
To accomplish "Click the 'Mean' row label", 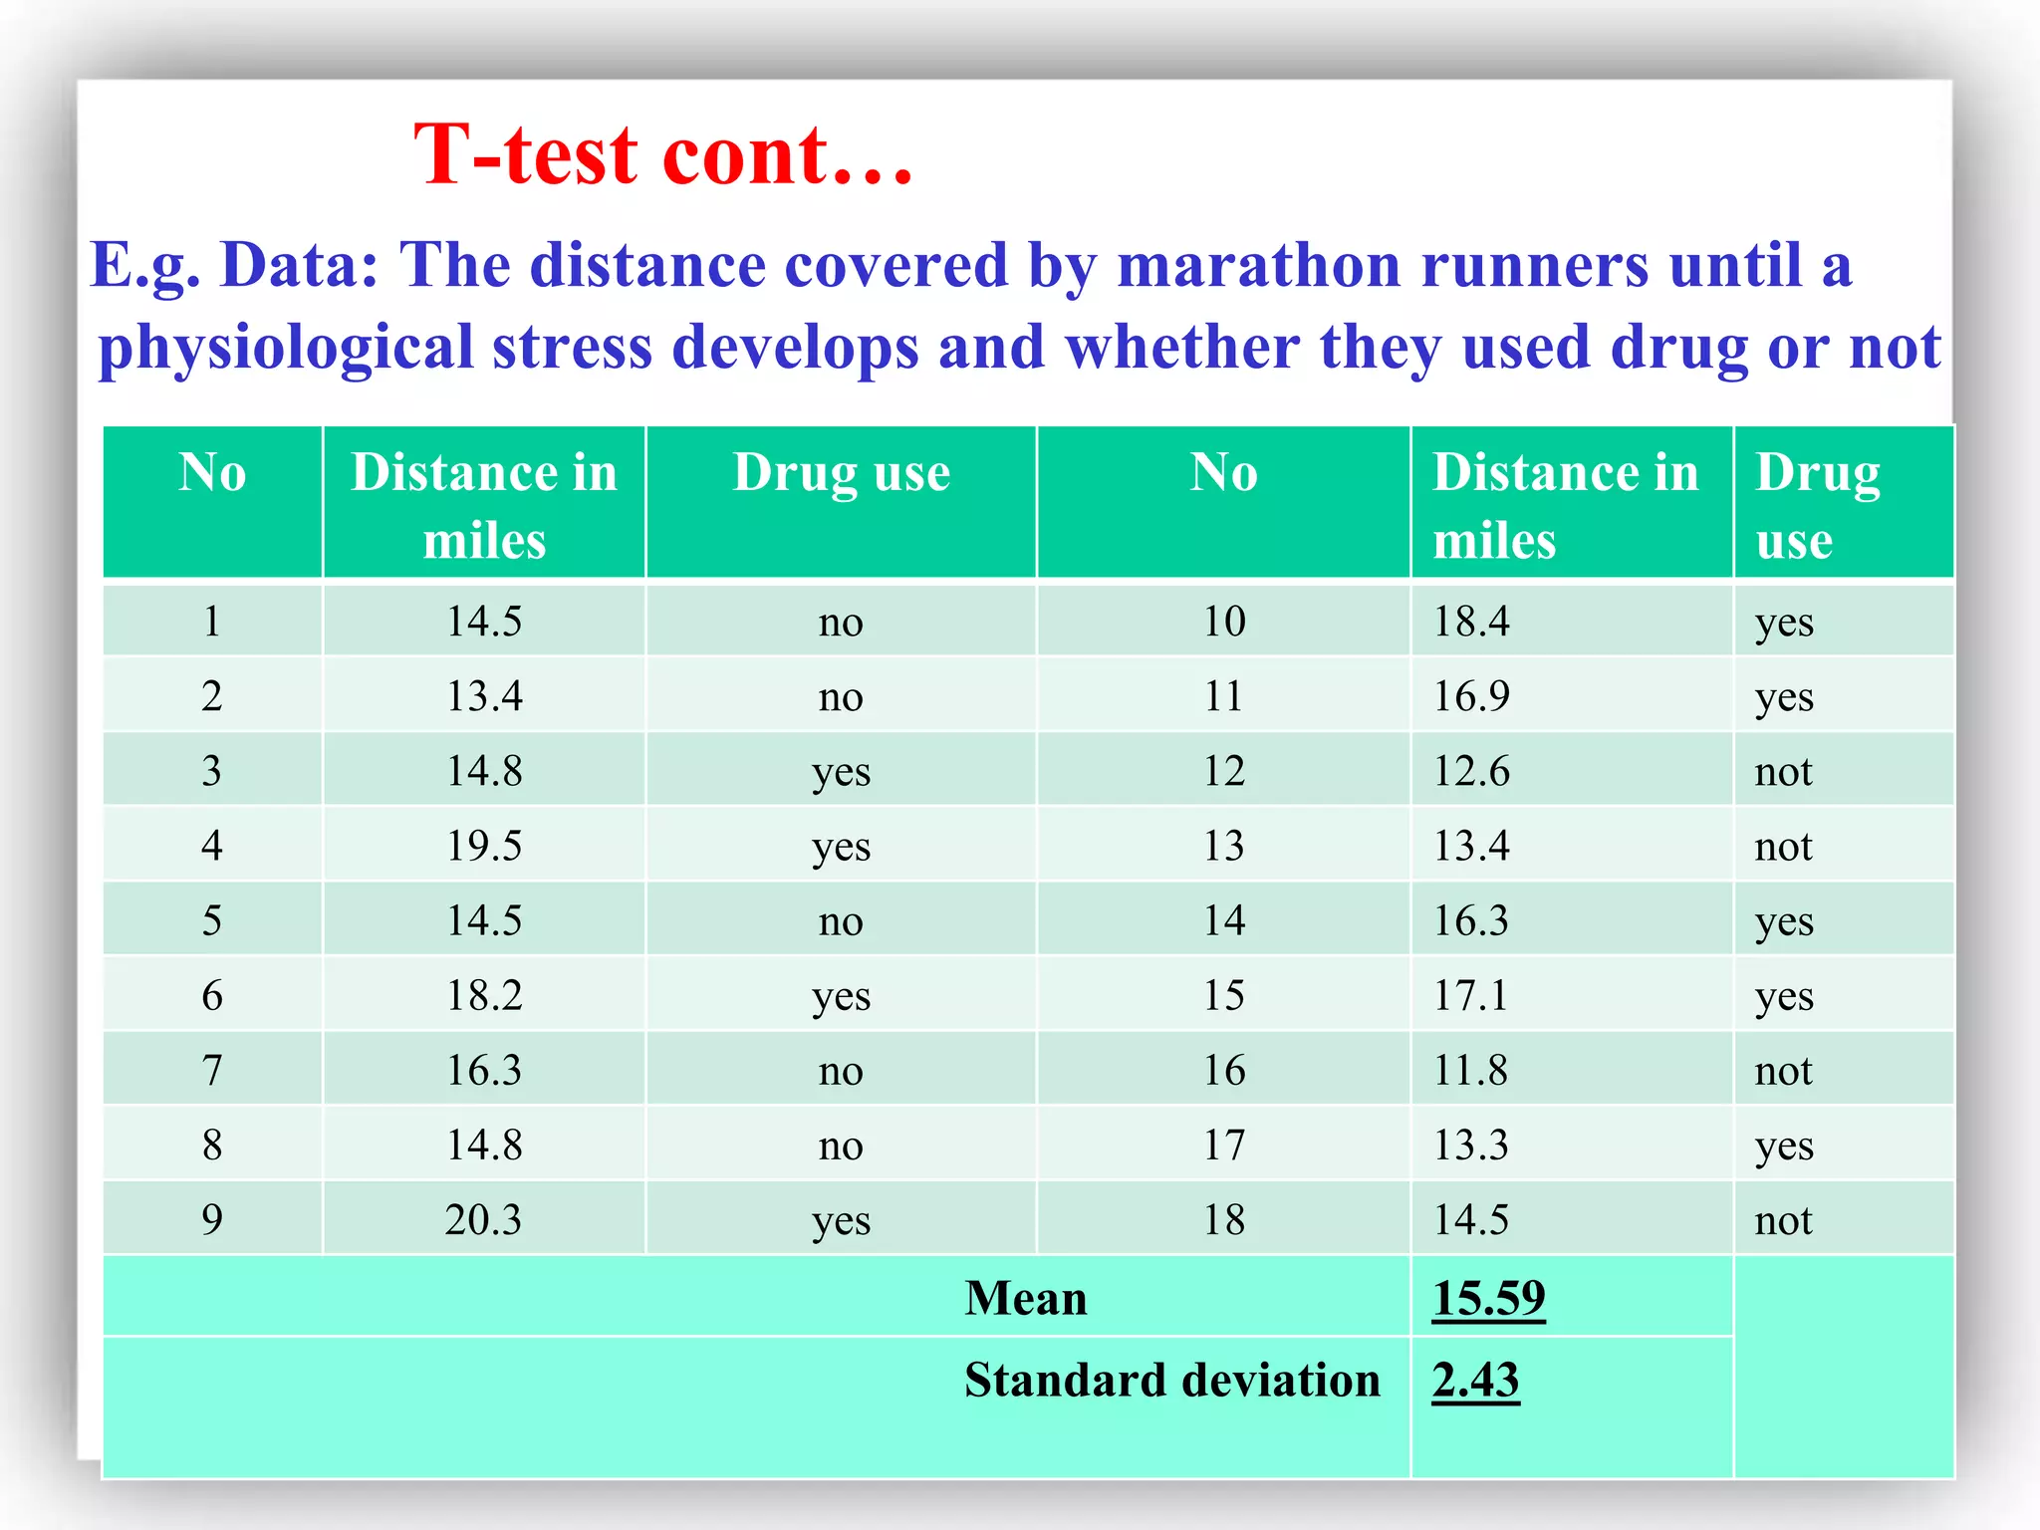I will click(x=1026, y=1299).
